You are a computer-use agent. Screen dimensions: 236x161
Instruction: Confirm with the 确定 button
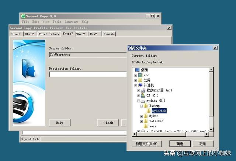pos(180,144)
